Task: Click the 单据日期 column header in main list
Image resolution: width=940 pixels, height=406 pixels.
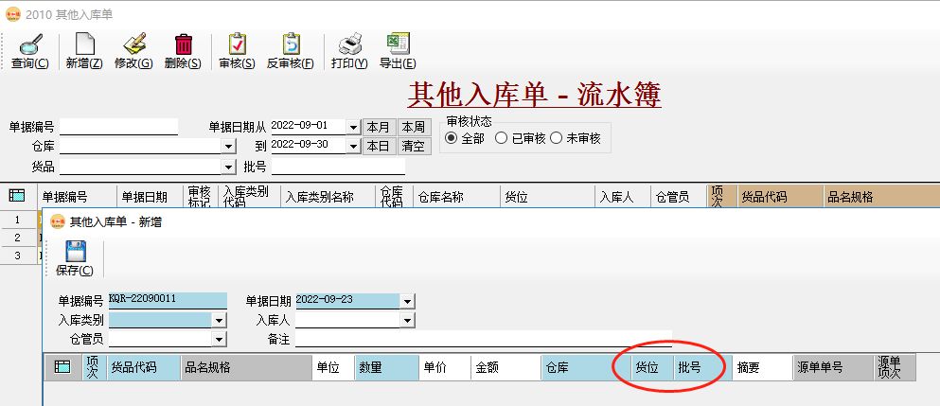Action: [x=150, y=197]
